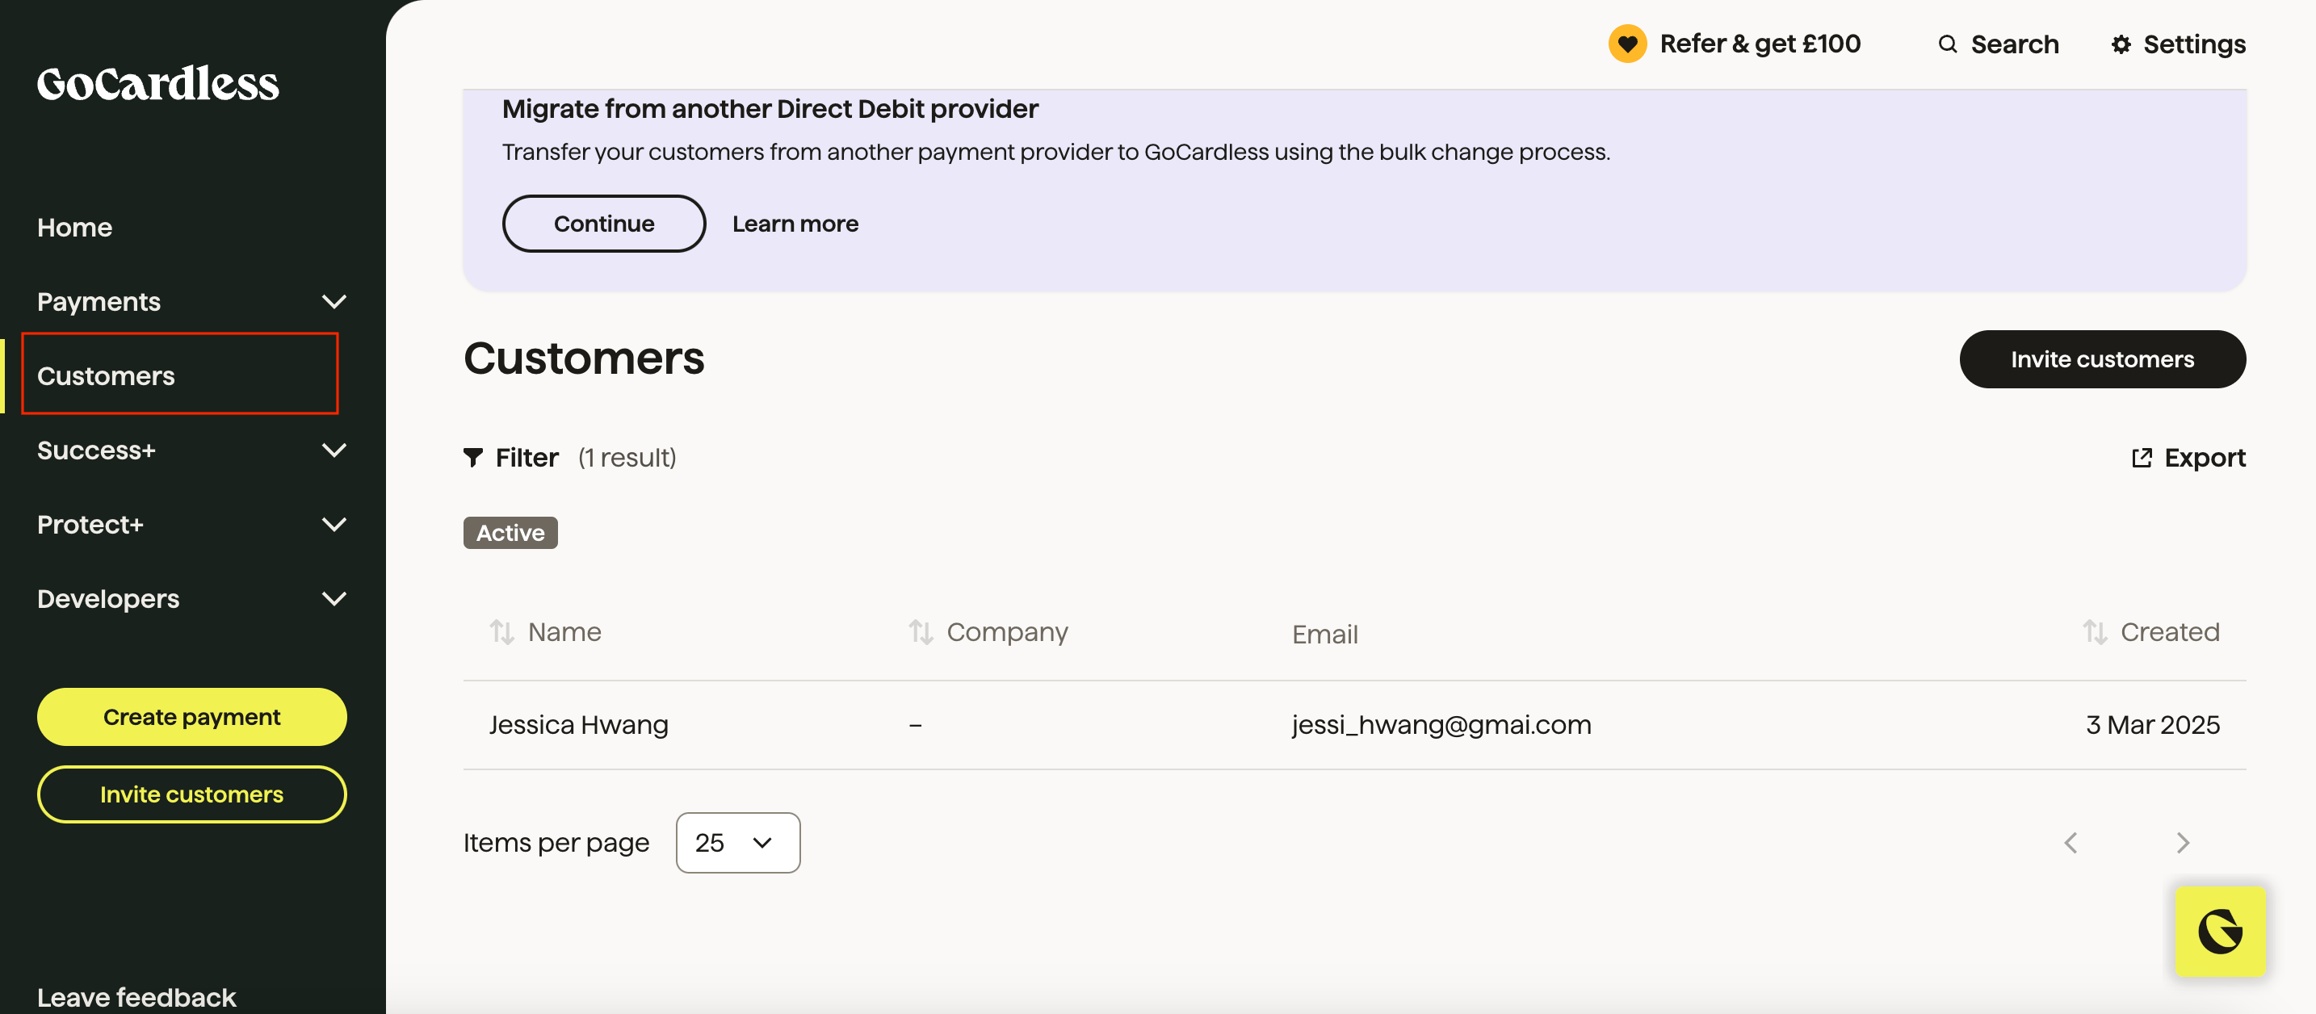The height and width of the screenshot is (1014, 2316).
Task: Click the Email column header
Action: point(1324,635)
